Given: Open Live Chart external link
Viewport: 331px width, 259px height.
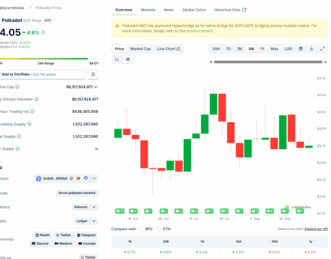Looking at the screenshot, I should 168,49.
